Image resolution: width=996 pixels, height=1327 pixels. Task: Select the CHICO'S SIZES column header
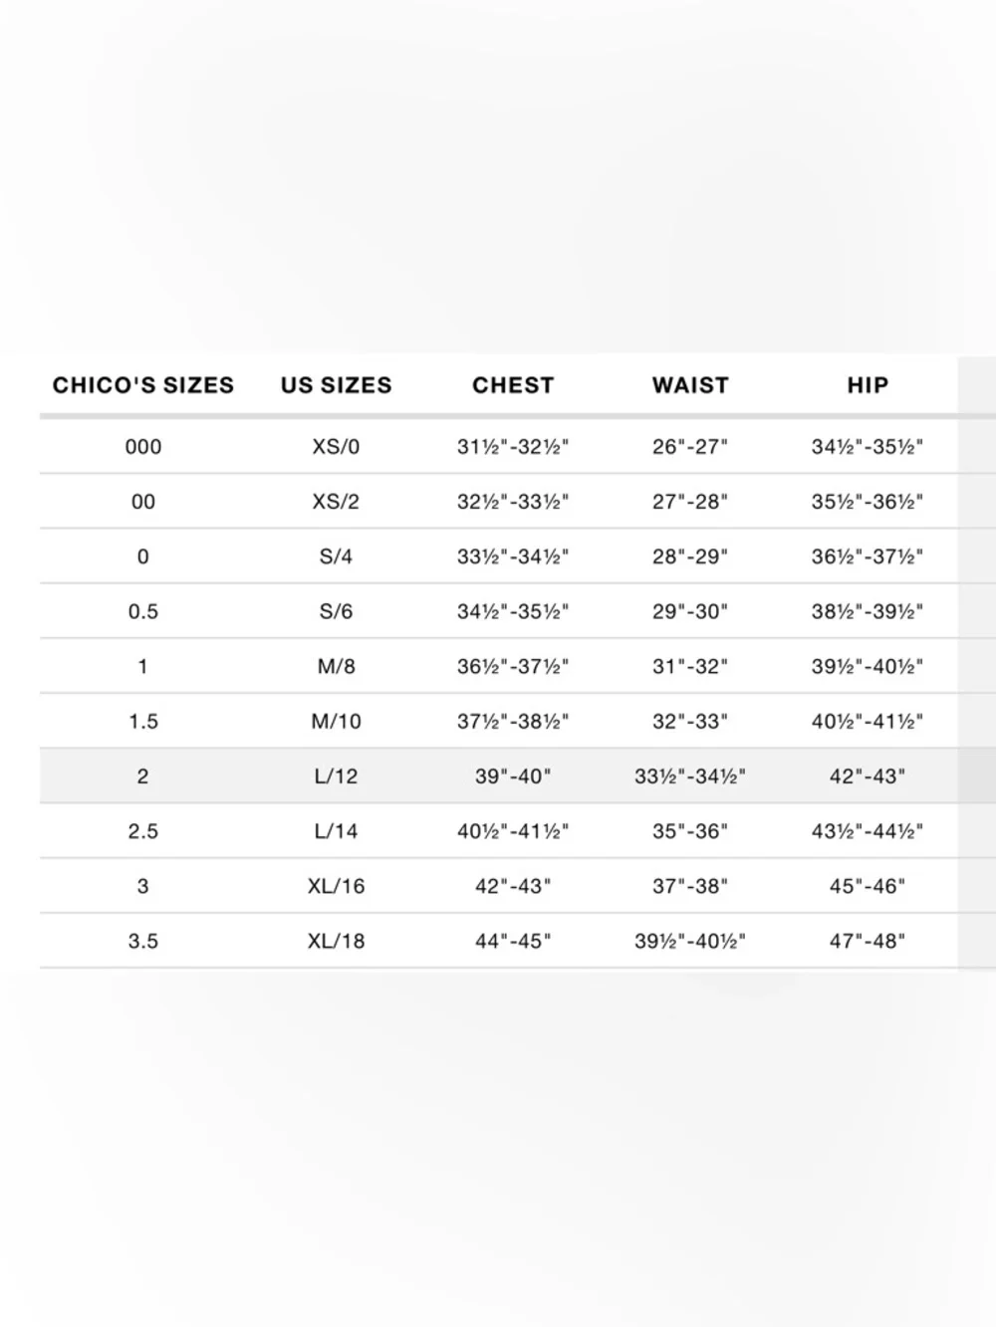143,385
